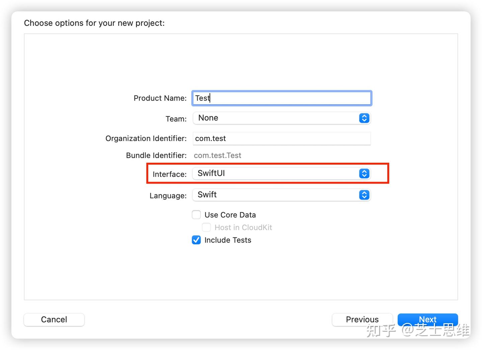482x350 pixels.
Task: Click the Interface dropdown chevron icon
Action: point(364,173)
